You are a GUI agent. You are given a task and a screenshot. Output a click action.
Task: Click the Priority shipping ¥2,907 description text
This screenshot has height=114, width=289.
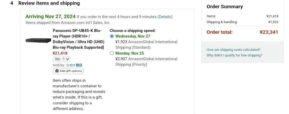(x=146, y=62)
